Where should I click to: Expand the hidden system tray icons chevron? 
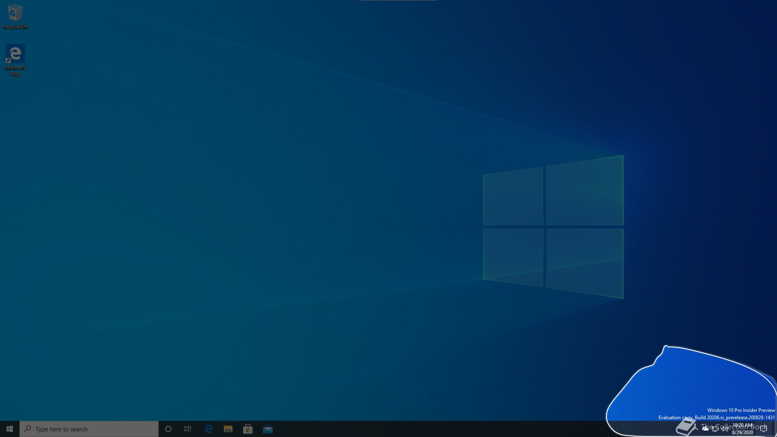click(696, 429)
